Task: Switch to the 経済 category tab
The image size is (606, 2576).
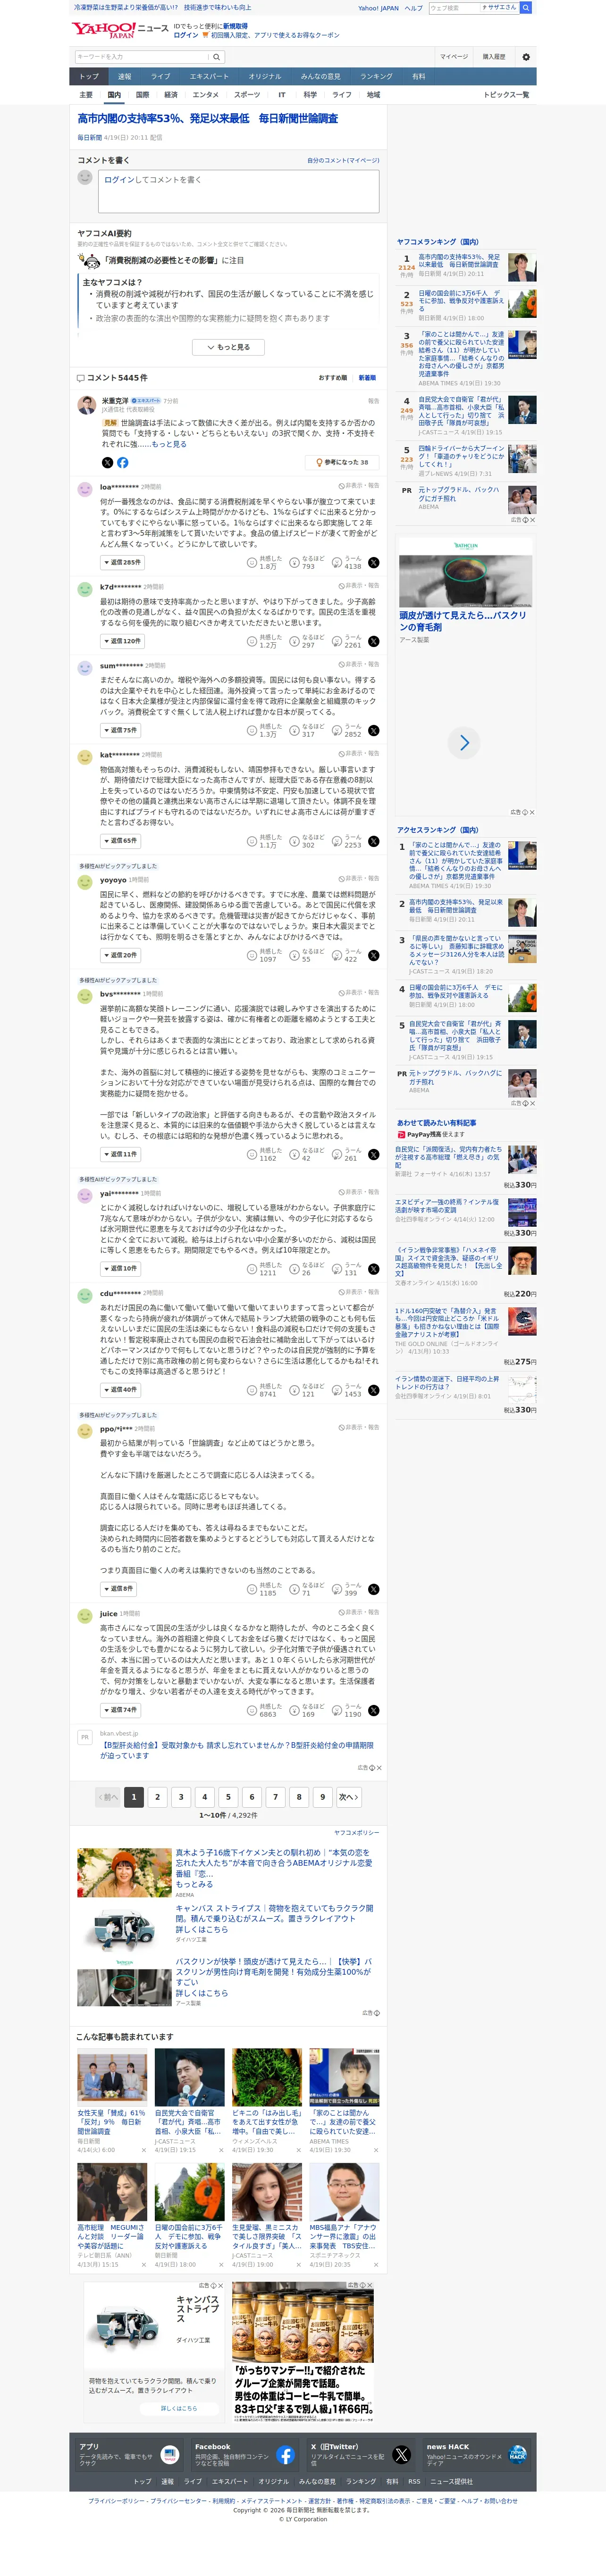Action: pyautogui.click(x=171, y=95)
